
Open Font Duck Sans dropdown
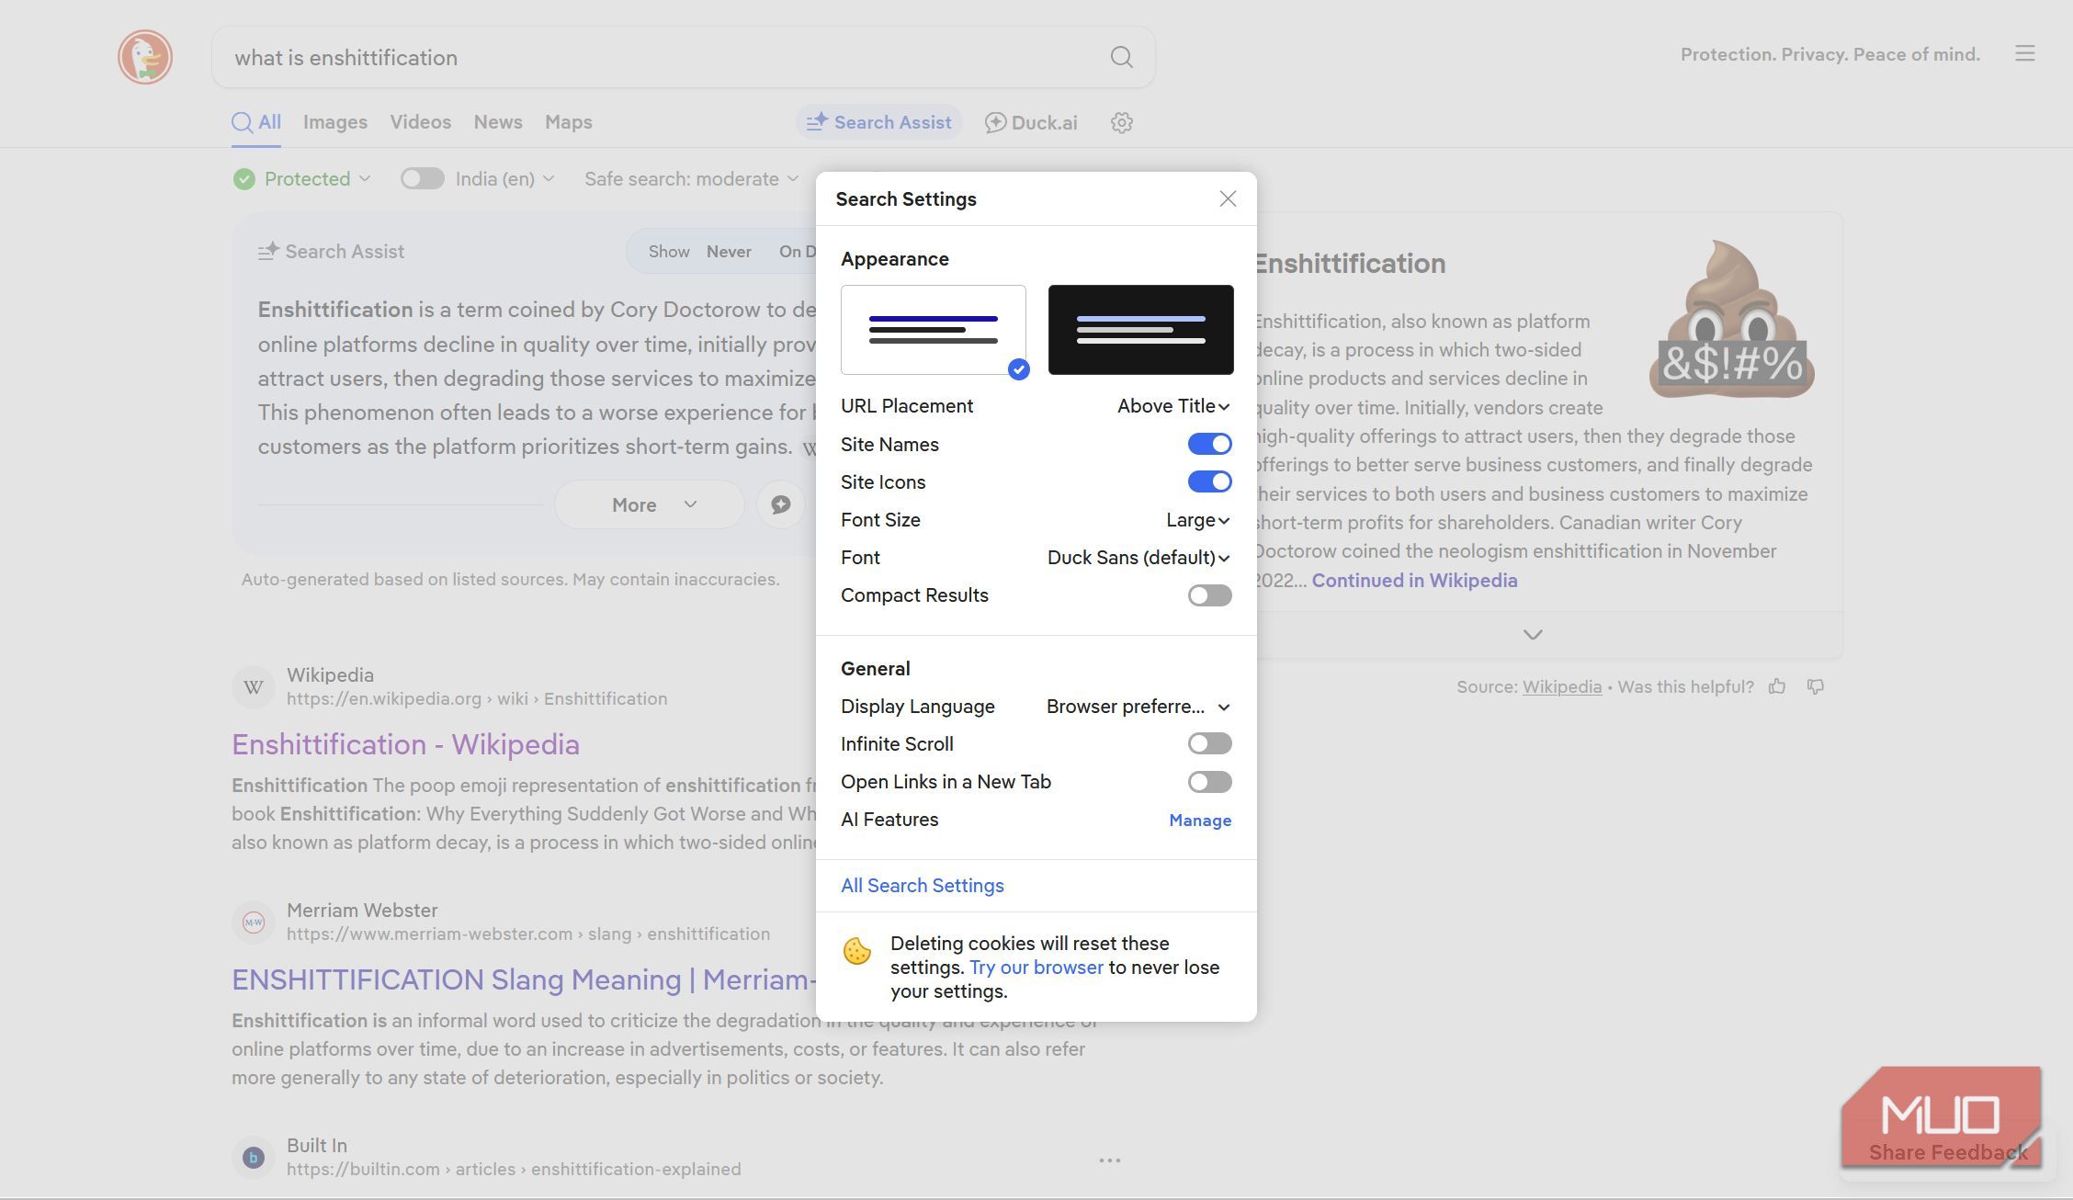pyautogui.click(x=1138, y=558)
